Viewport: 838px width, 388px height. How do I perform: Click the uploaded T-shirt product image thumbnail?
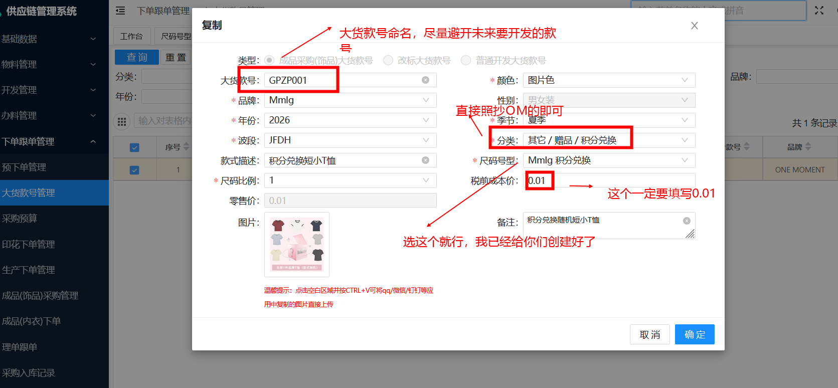[297, 245]
